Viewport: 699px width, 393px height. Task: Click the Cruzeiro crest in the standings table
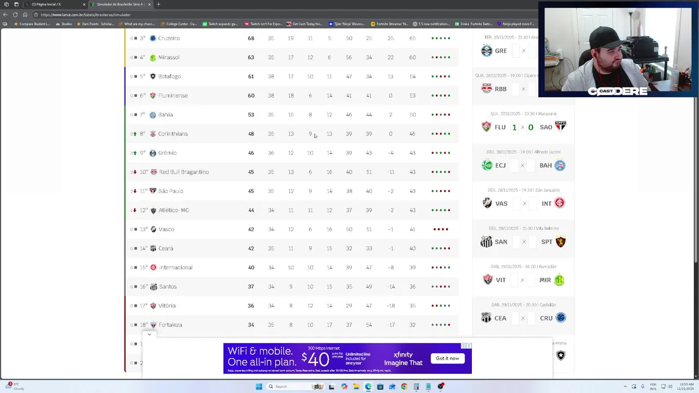click(153, 38)
